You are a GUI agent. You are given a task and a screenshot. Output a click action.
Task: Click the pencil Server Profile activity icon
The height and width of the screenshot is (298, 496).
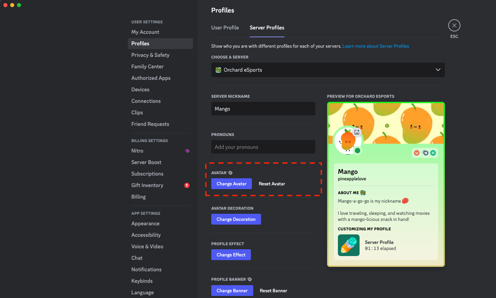[348, 245]
